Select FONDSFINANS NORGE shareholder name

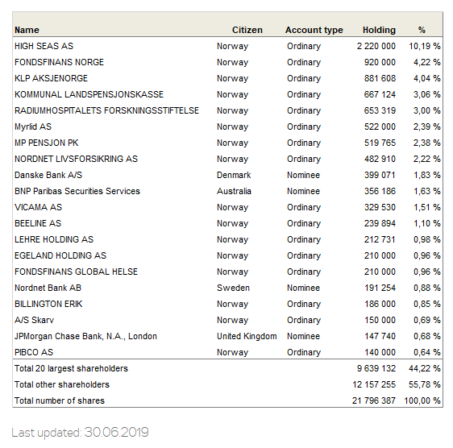click(x=59, y=62)
